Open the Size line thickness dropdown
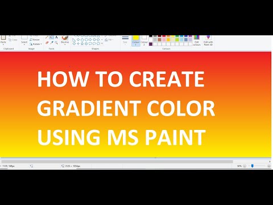The image size is (273, 205). click(125, 40)
